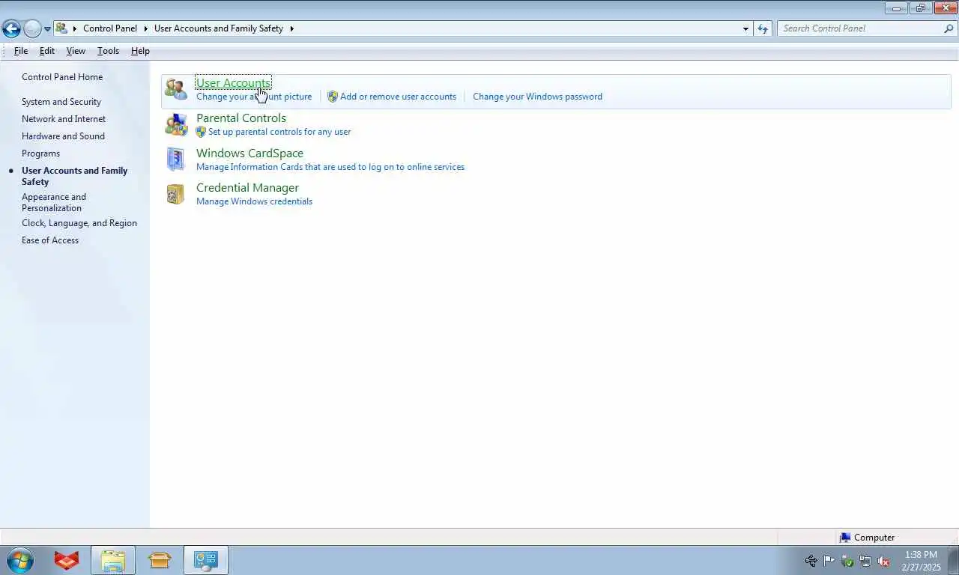Viewport: 959px width, 575px height.
Task: Expand arrow after User Accounts and Family Safety breadcrumb
Action: point(291,28)
